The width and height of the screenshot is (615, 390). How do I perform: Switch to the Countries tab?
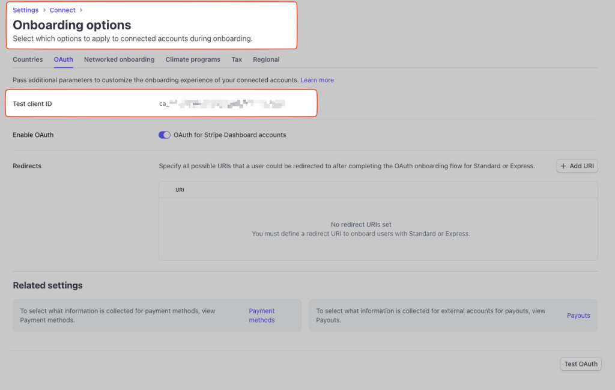[x=28, y=59]
